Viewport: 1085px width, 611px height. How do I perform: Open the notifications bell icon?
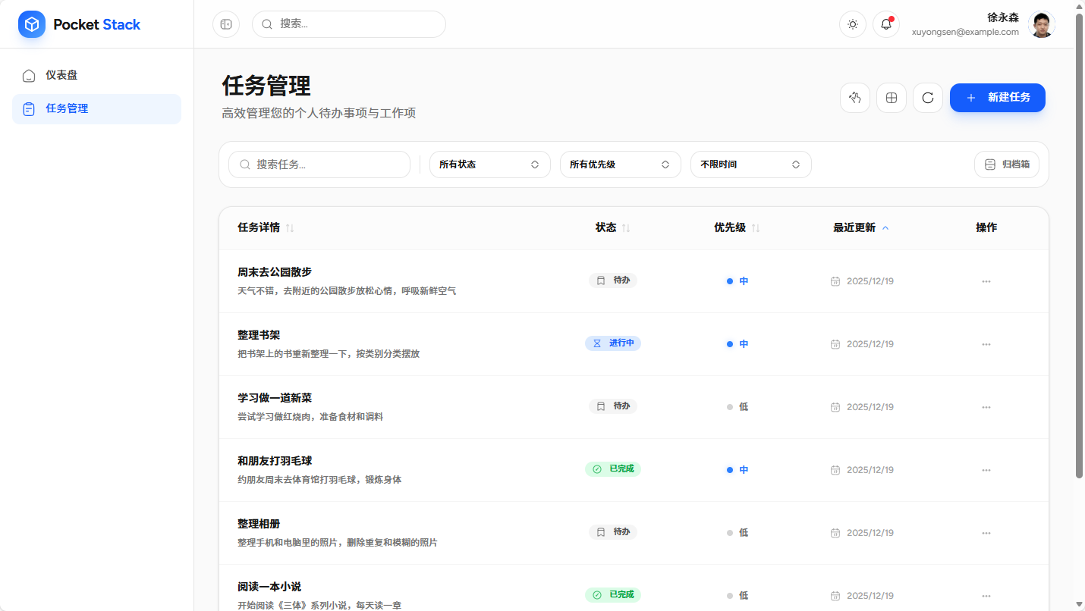[x=885, y=23]
